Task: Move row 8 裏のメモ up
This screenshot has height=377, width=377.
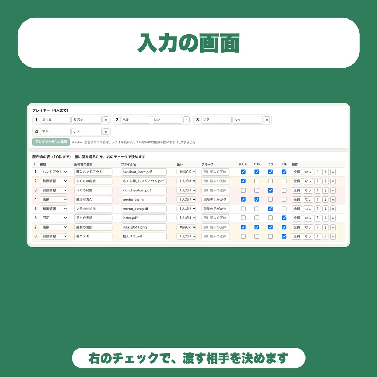Action: coord(318,236)
